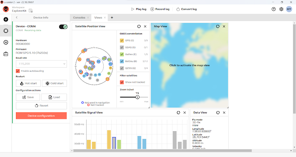
Task: Toggle Enable autobauding checkbox
Action: (18, 71)
